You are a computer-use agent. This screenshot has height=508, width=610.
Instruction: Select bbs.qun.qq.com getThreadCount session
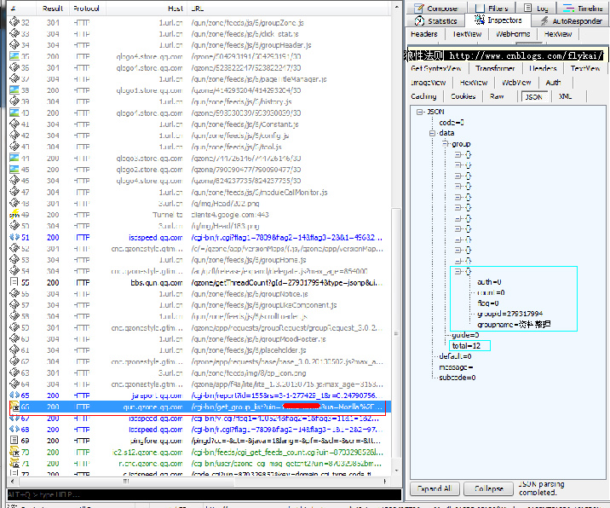click(199, 282)
